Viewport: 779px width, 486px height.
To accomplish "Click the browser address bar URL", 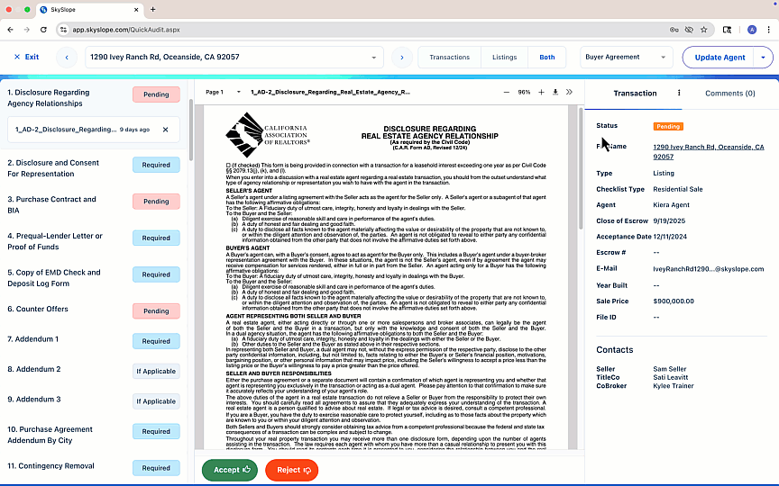I will [126, 30].
